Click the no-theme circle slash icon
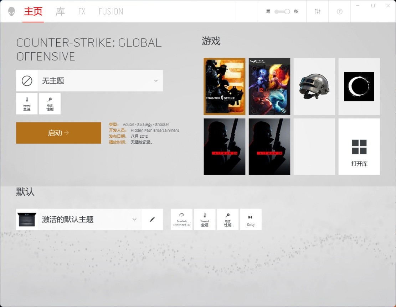Viewport: 396px width, 307px height. (27, 81)
